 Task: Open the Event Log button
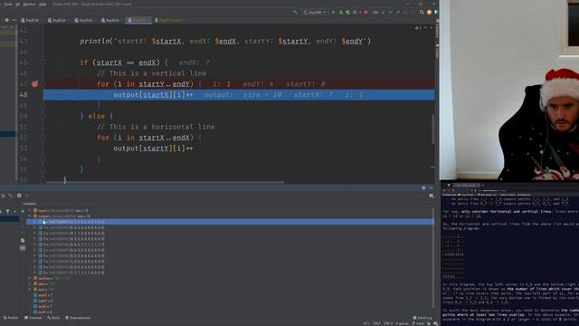coord(422,318)
